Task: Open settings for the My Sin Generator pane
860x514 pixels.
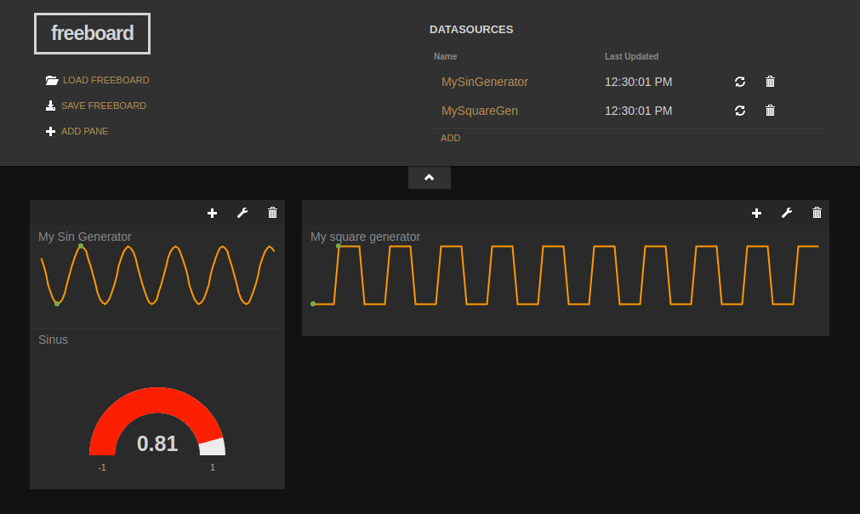Action: [x=242, y=213]
